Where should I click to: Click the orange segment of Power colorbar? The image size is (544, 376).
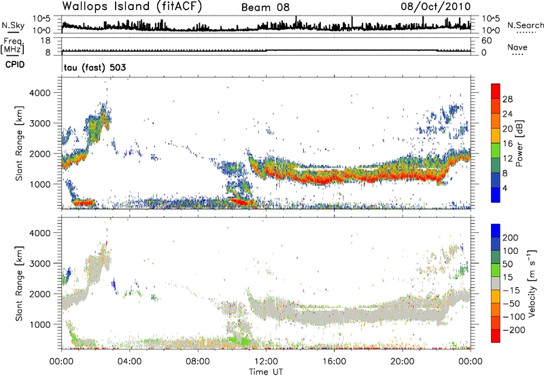click(496, 121)
